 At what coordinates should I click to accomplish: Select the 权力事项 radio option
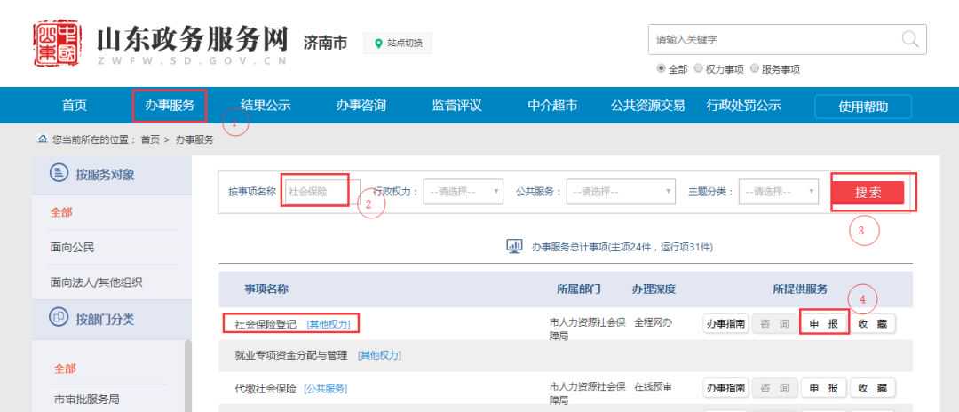click(698, 69)
